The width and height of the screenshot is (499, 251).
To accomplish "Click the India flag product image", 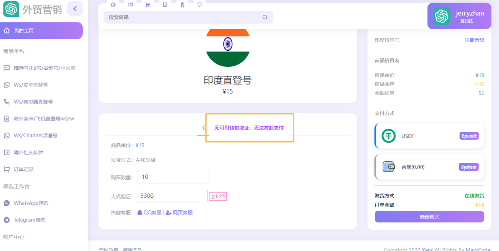I will [228, 48].
